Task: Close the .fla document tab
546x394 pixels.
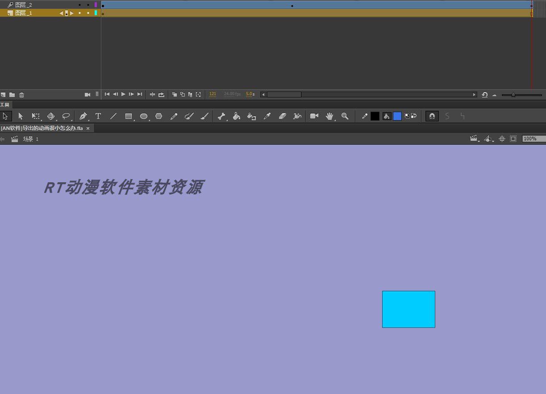Action: 88,128
